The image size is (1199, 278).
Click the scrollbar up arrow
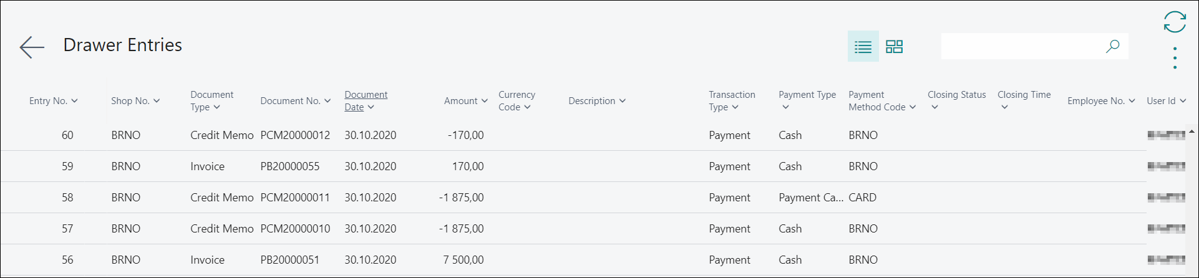pyautogui.click(x=1192, y=132)
